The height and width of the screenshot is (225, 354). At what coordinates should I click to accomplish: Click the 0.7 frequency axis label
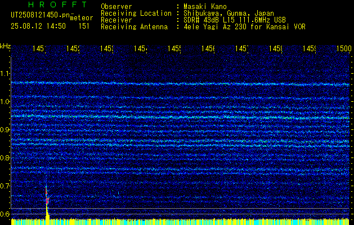click(5, 186)
